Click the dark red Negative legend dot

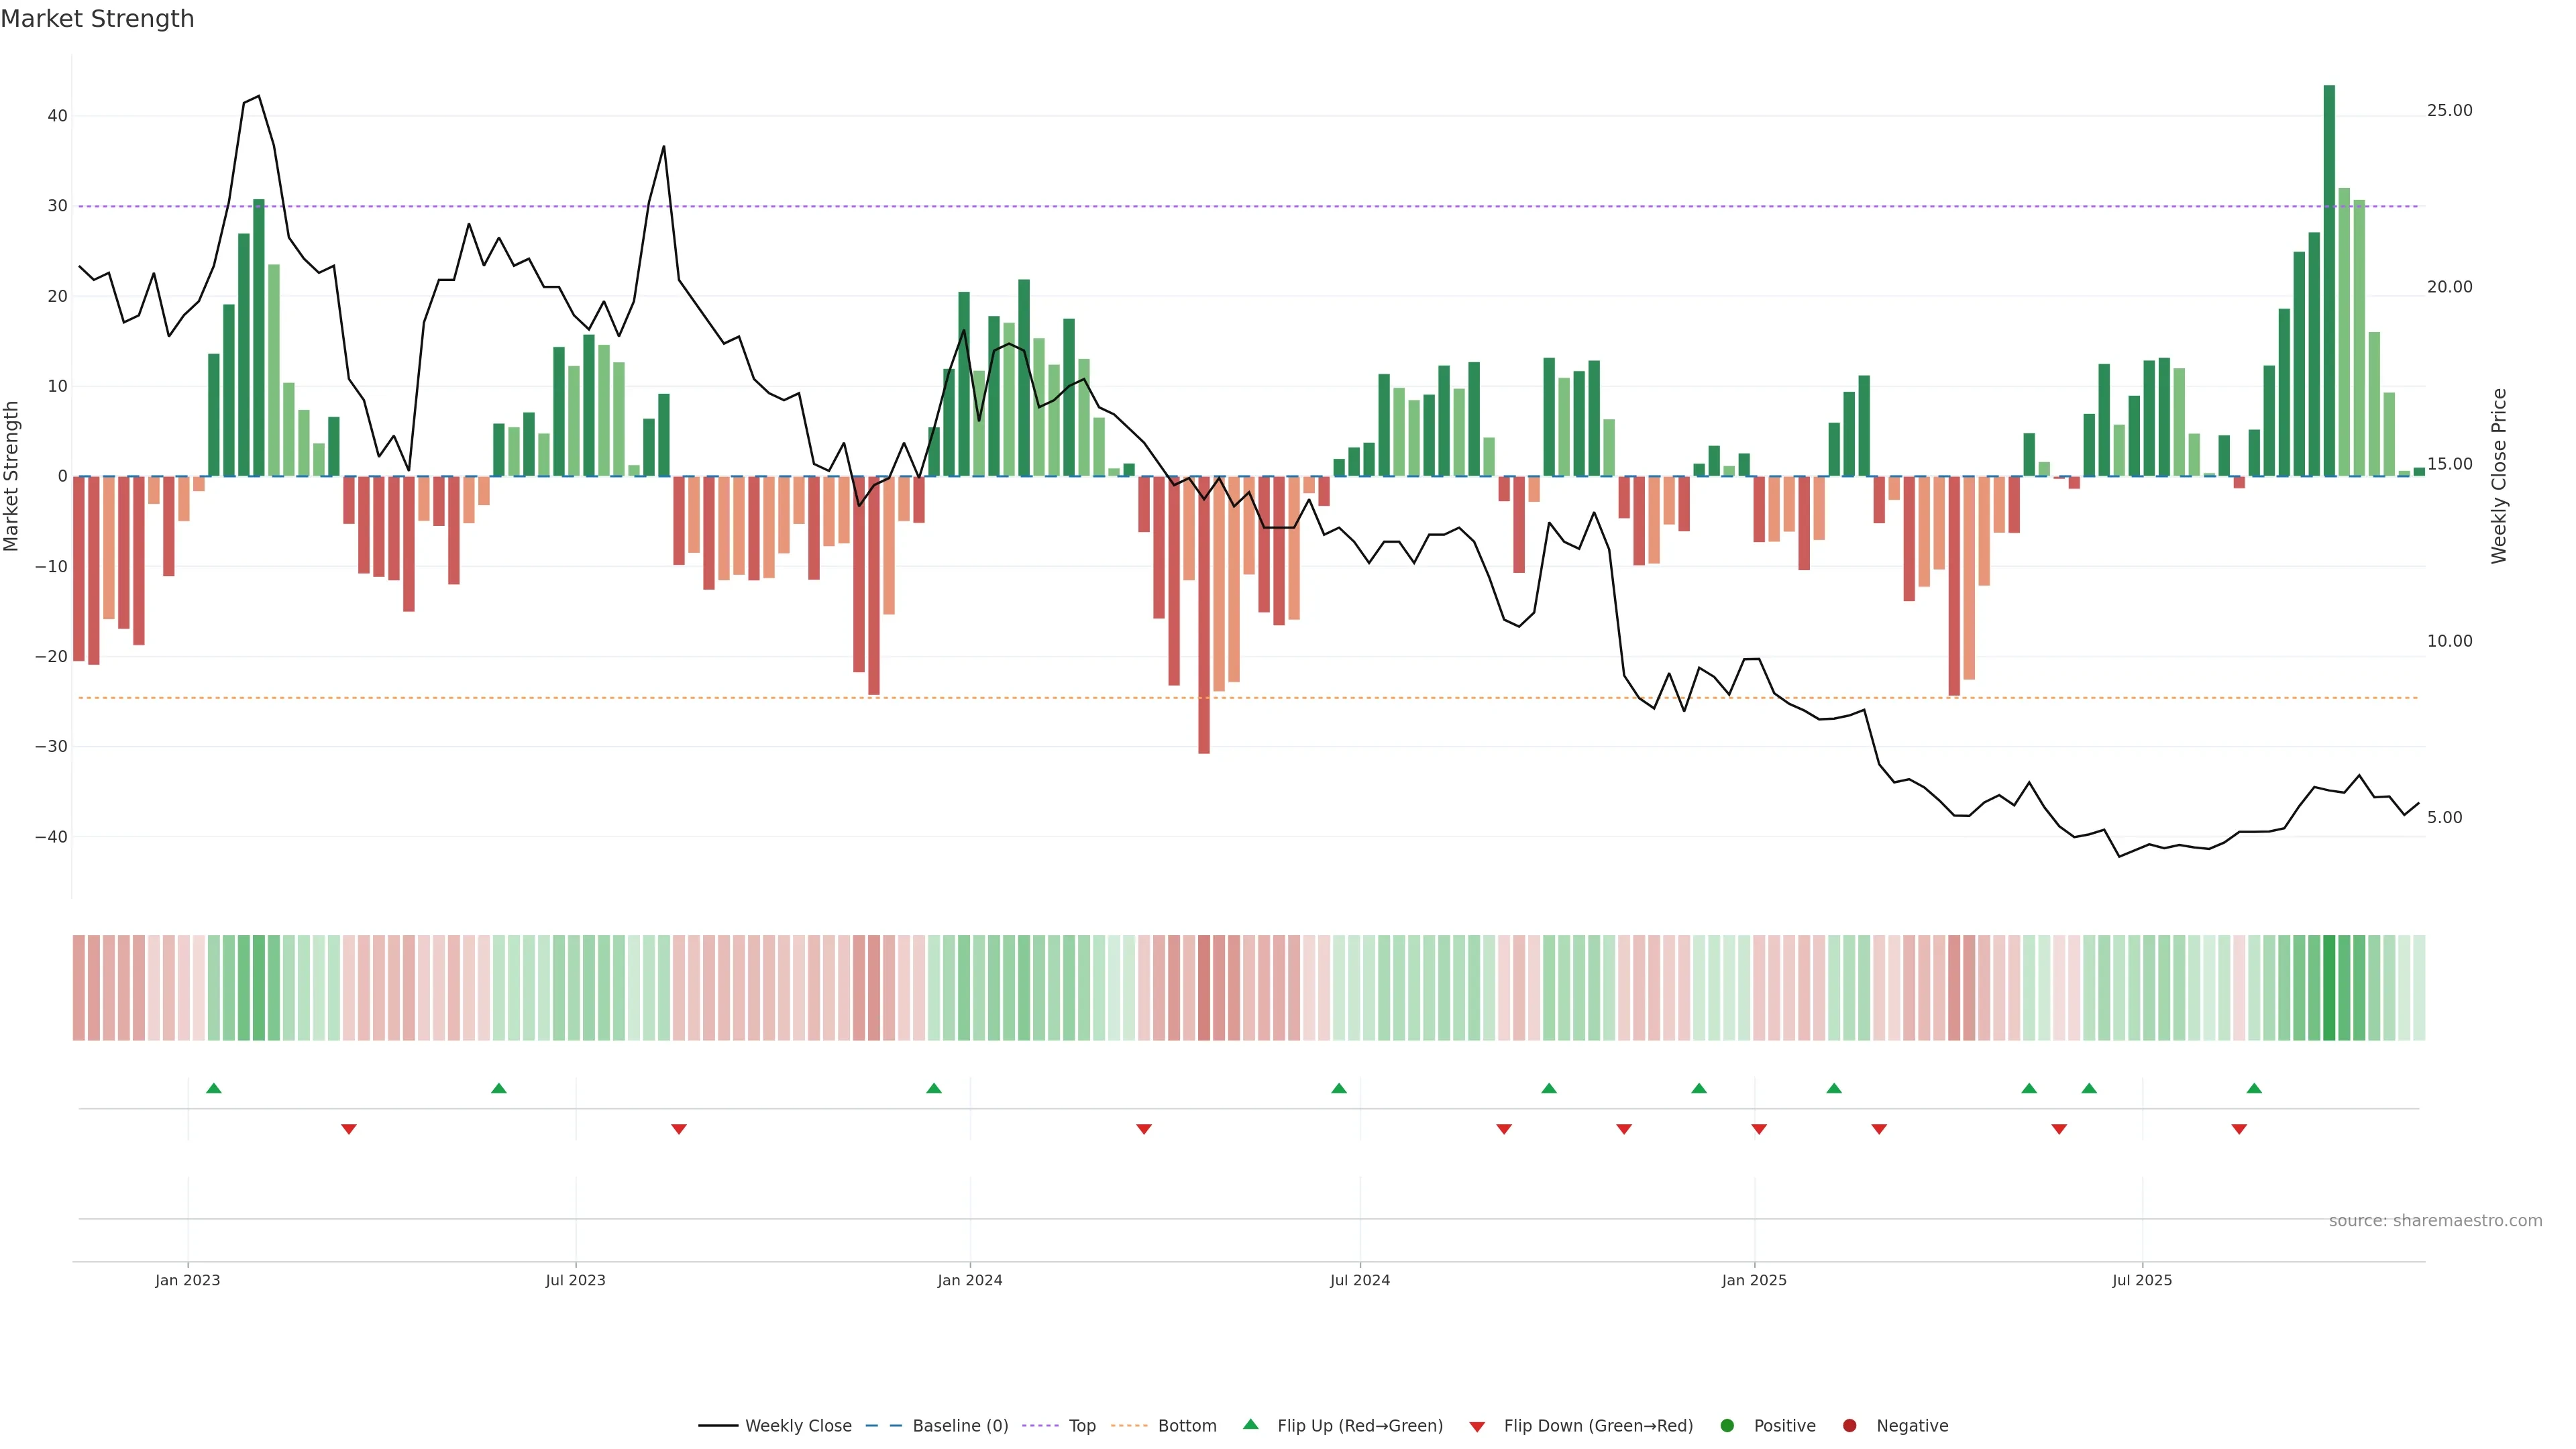click(1849, 1426)
